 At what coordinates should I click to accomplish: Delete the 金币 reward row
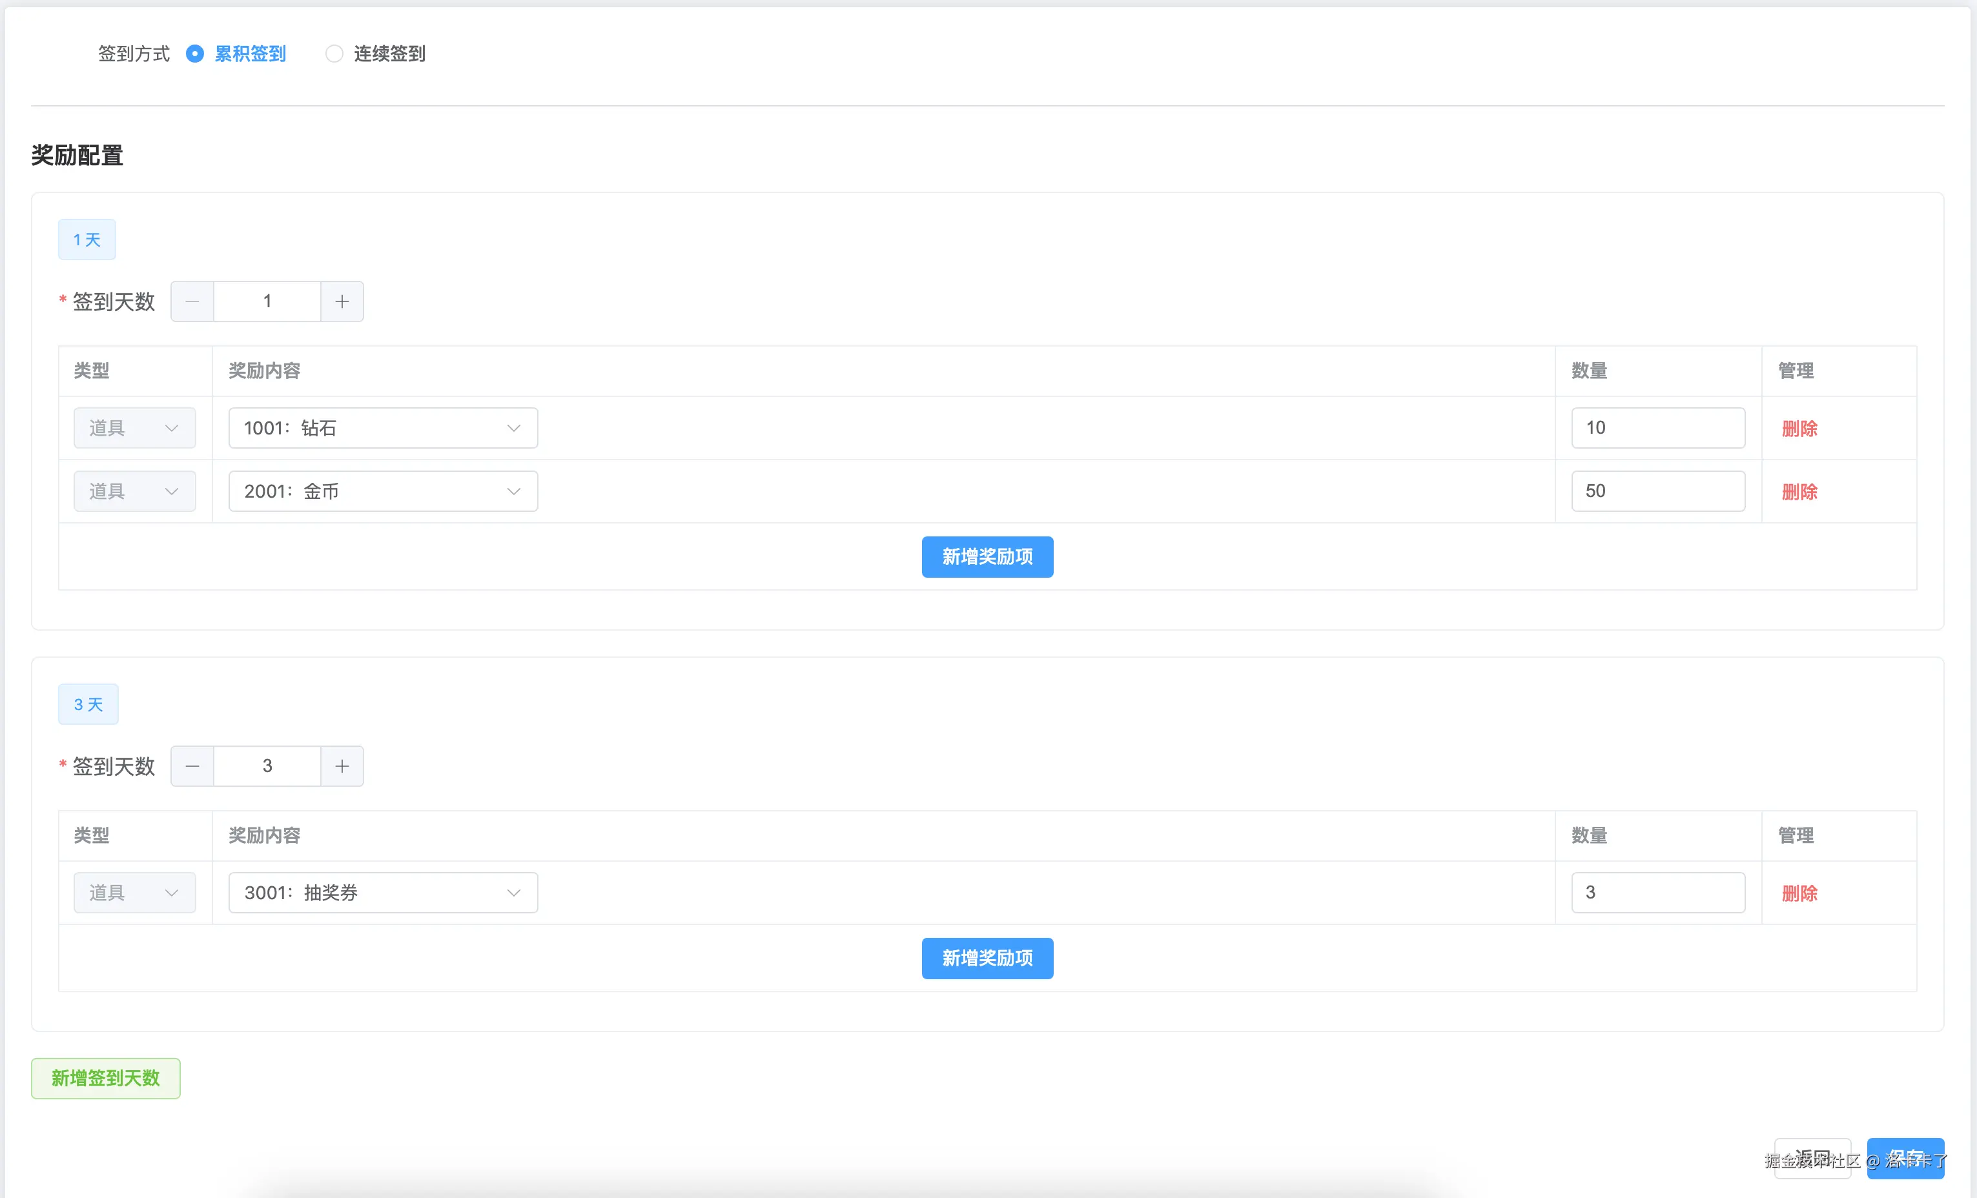pyautogui.click(x=1799, y=492)
